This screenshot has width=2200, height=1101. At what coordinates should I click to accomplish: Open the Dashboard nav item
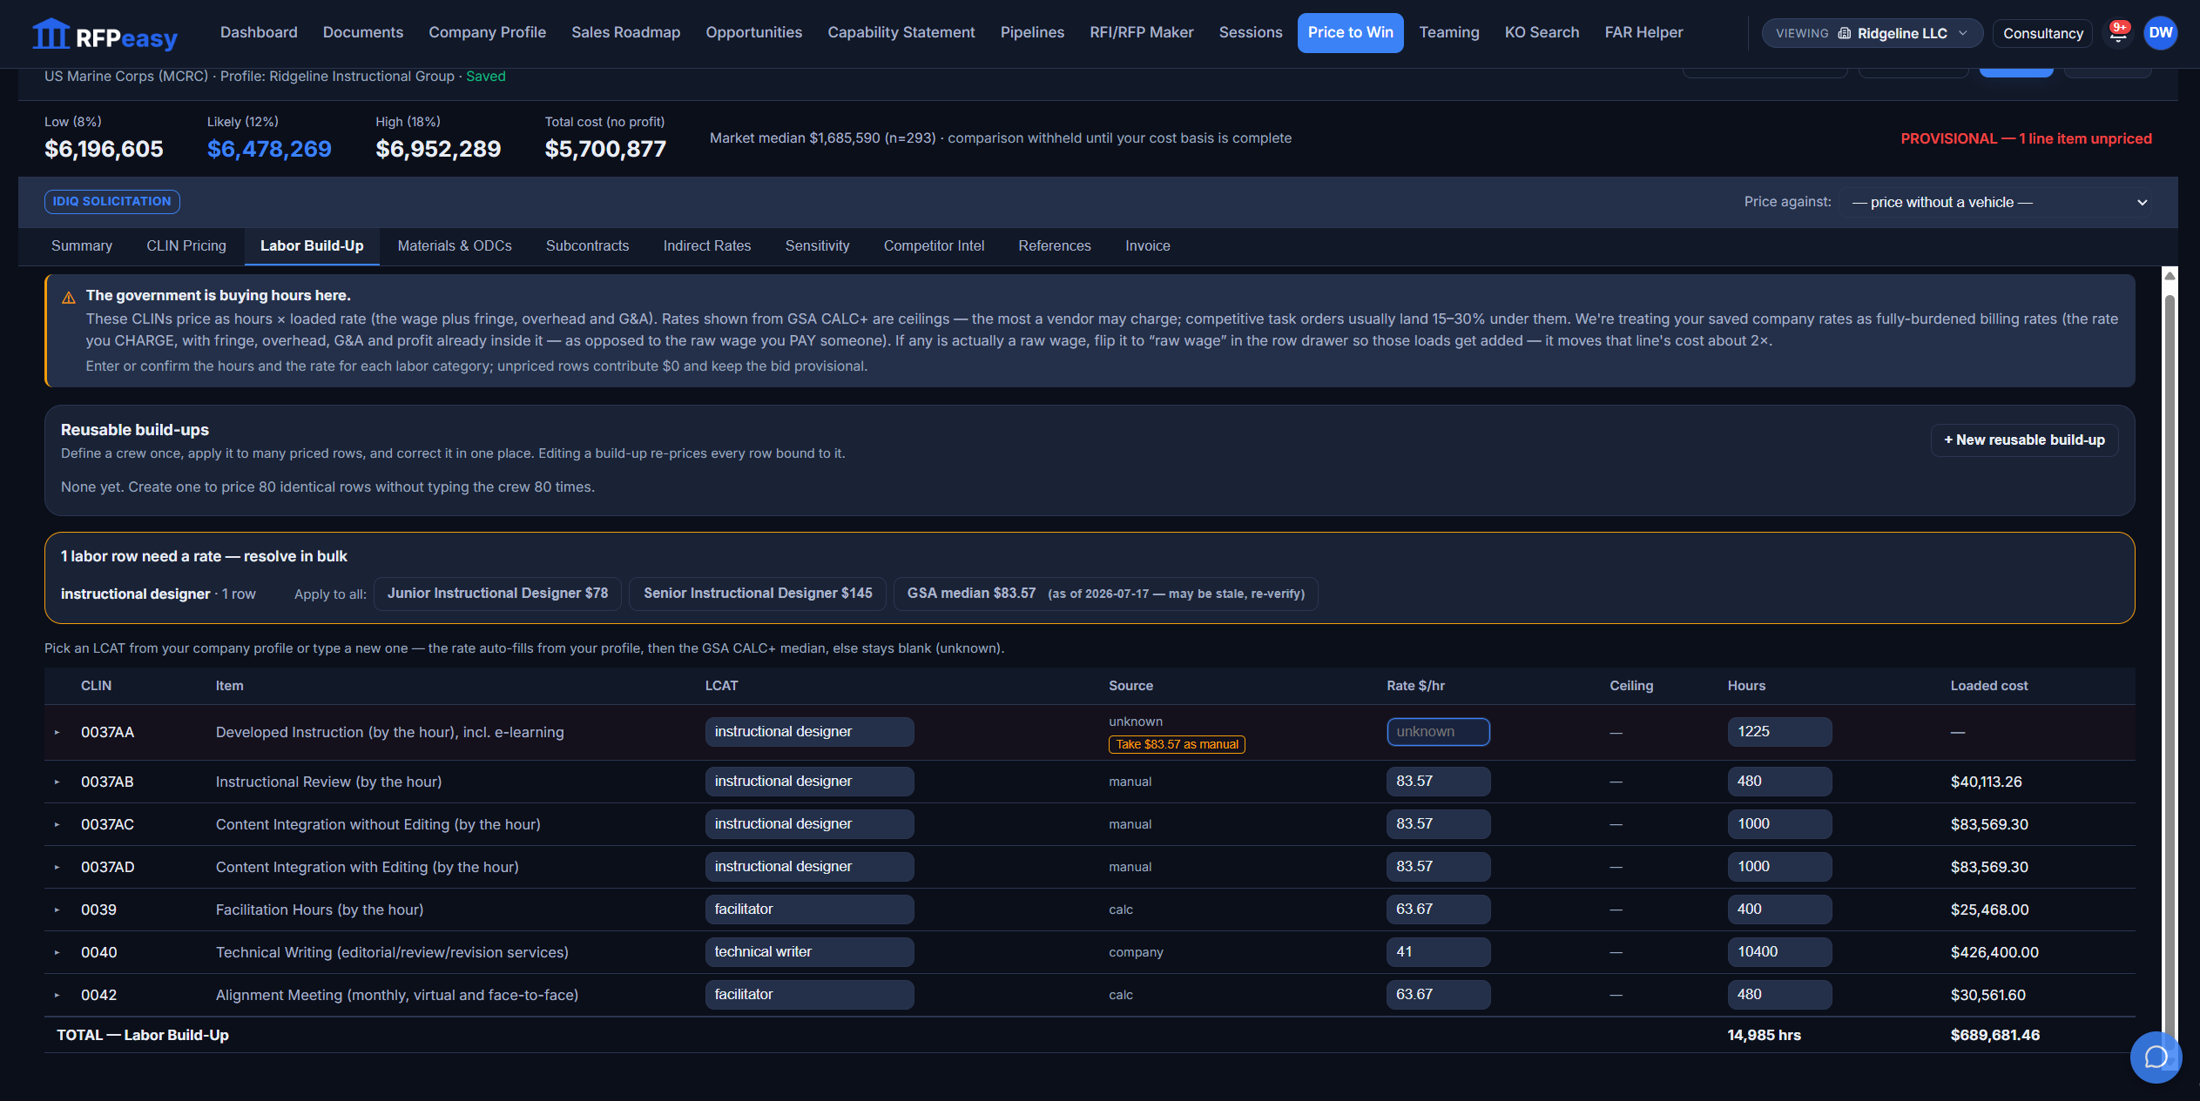(x=259, y=32)
